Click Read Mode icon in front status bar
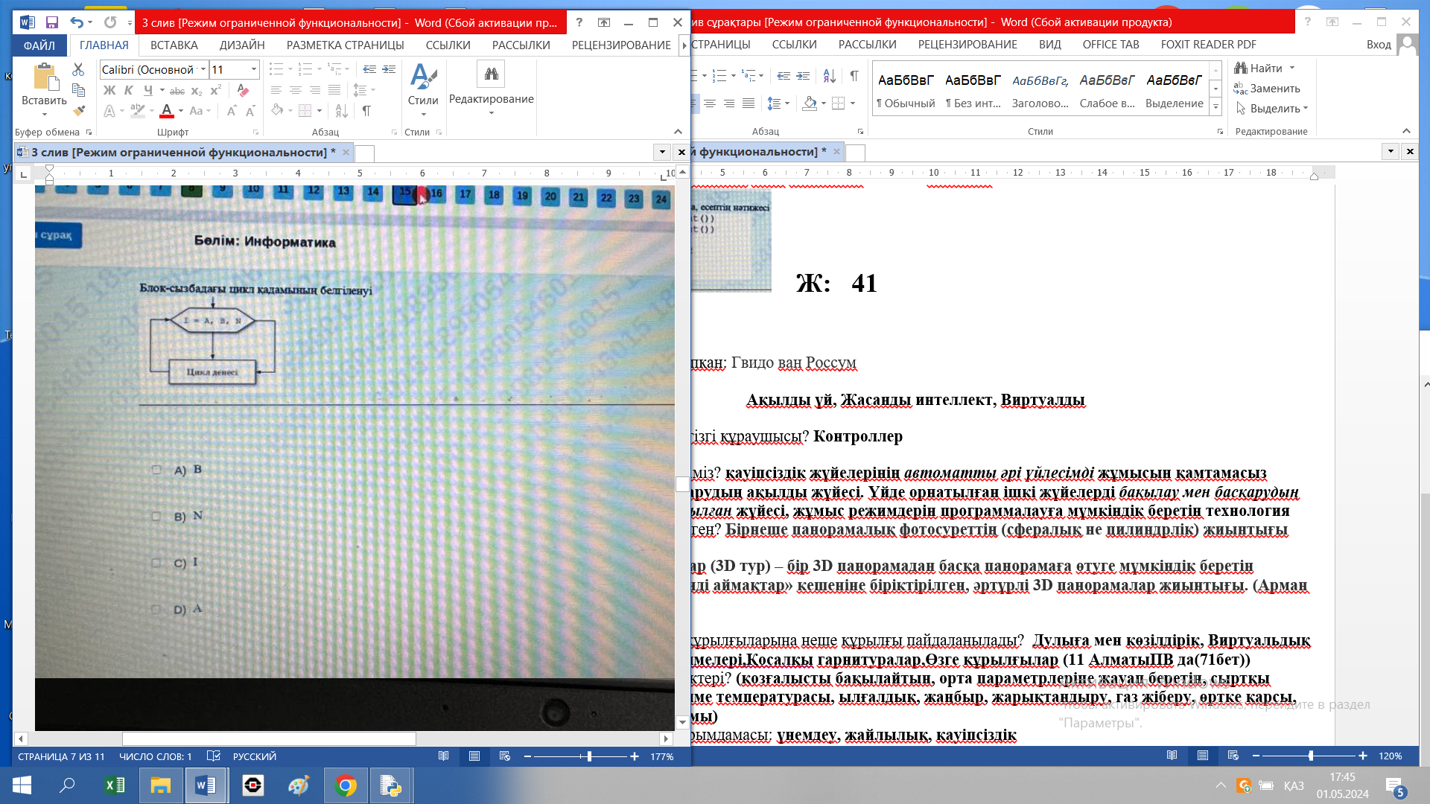1430x804 pixels. 443,756
